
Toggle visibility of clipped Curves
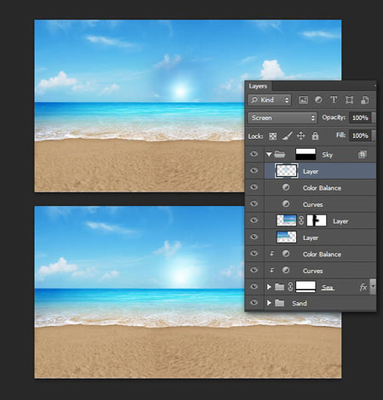point(254,270)
